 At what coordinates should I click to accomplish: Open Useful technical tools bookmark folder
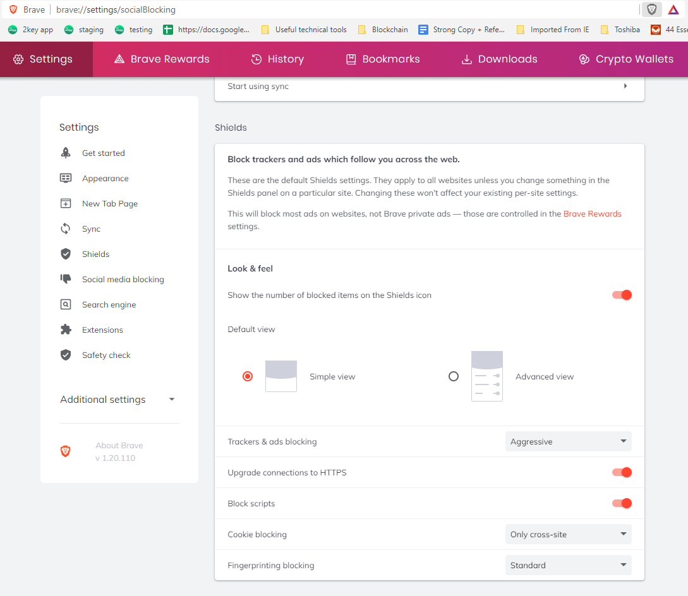[304, 30]
